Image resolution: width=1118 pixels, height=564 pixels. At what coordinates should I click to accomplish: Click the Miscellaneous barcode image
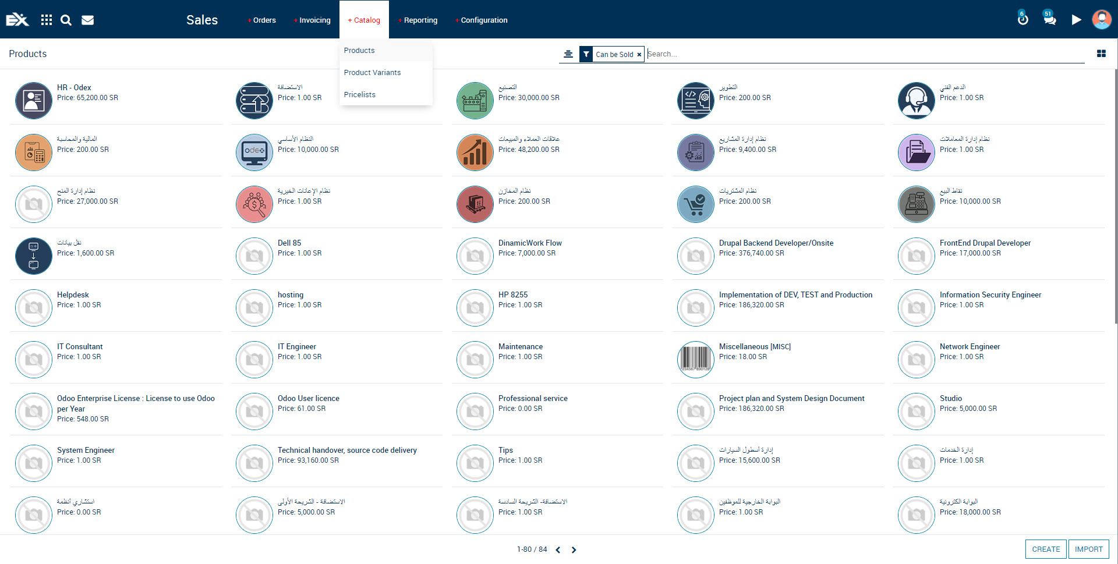click(x=696, y=360)
